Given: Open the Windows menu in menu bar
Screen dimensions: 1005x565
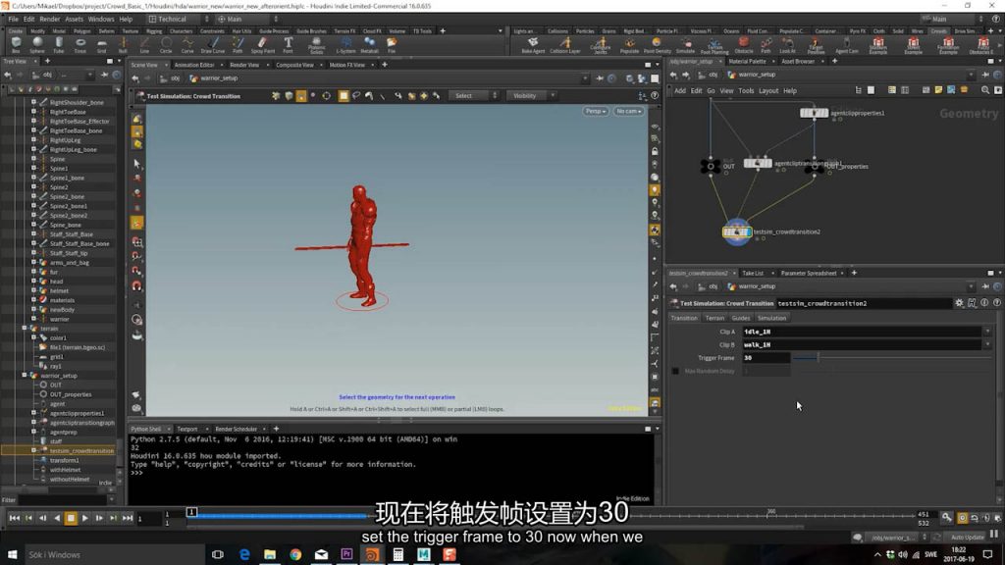Looking at the screenshot, I should coord(101,20).
